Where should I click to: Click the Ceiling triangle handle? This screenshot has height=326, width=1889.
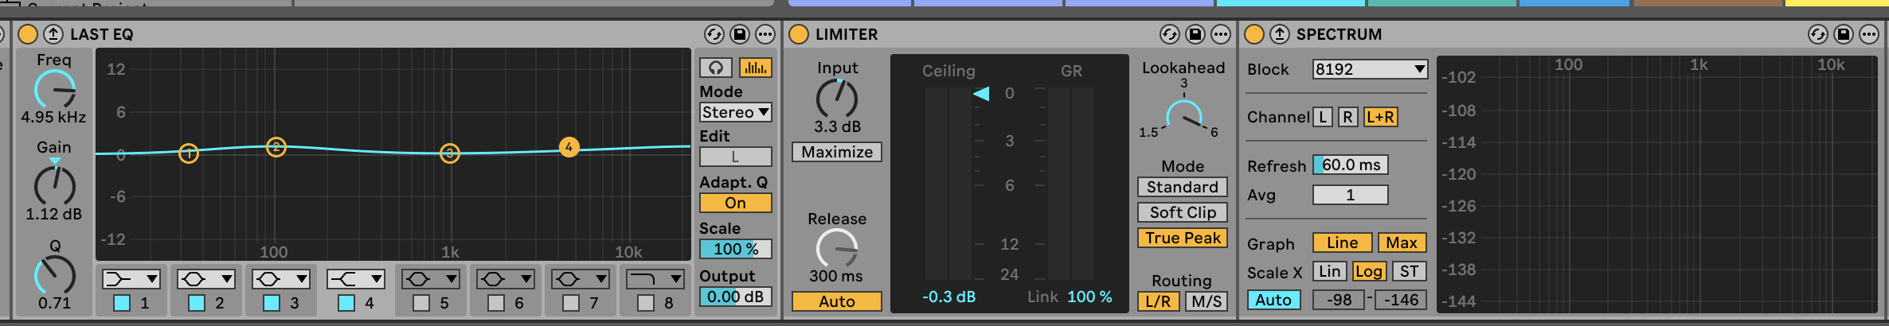point(981,94)
